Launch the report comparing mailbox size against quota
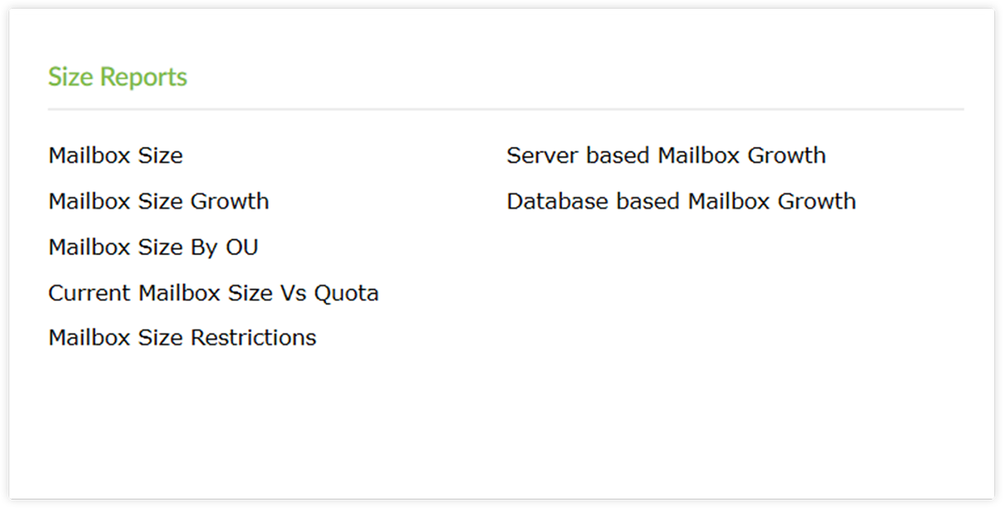 click(213, 293)
